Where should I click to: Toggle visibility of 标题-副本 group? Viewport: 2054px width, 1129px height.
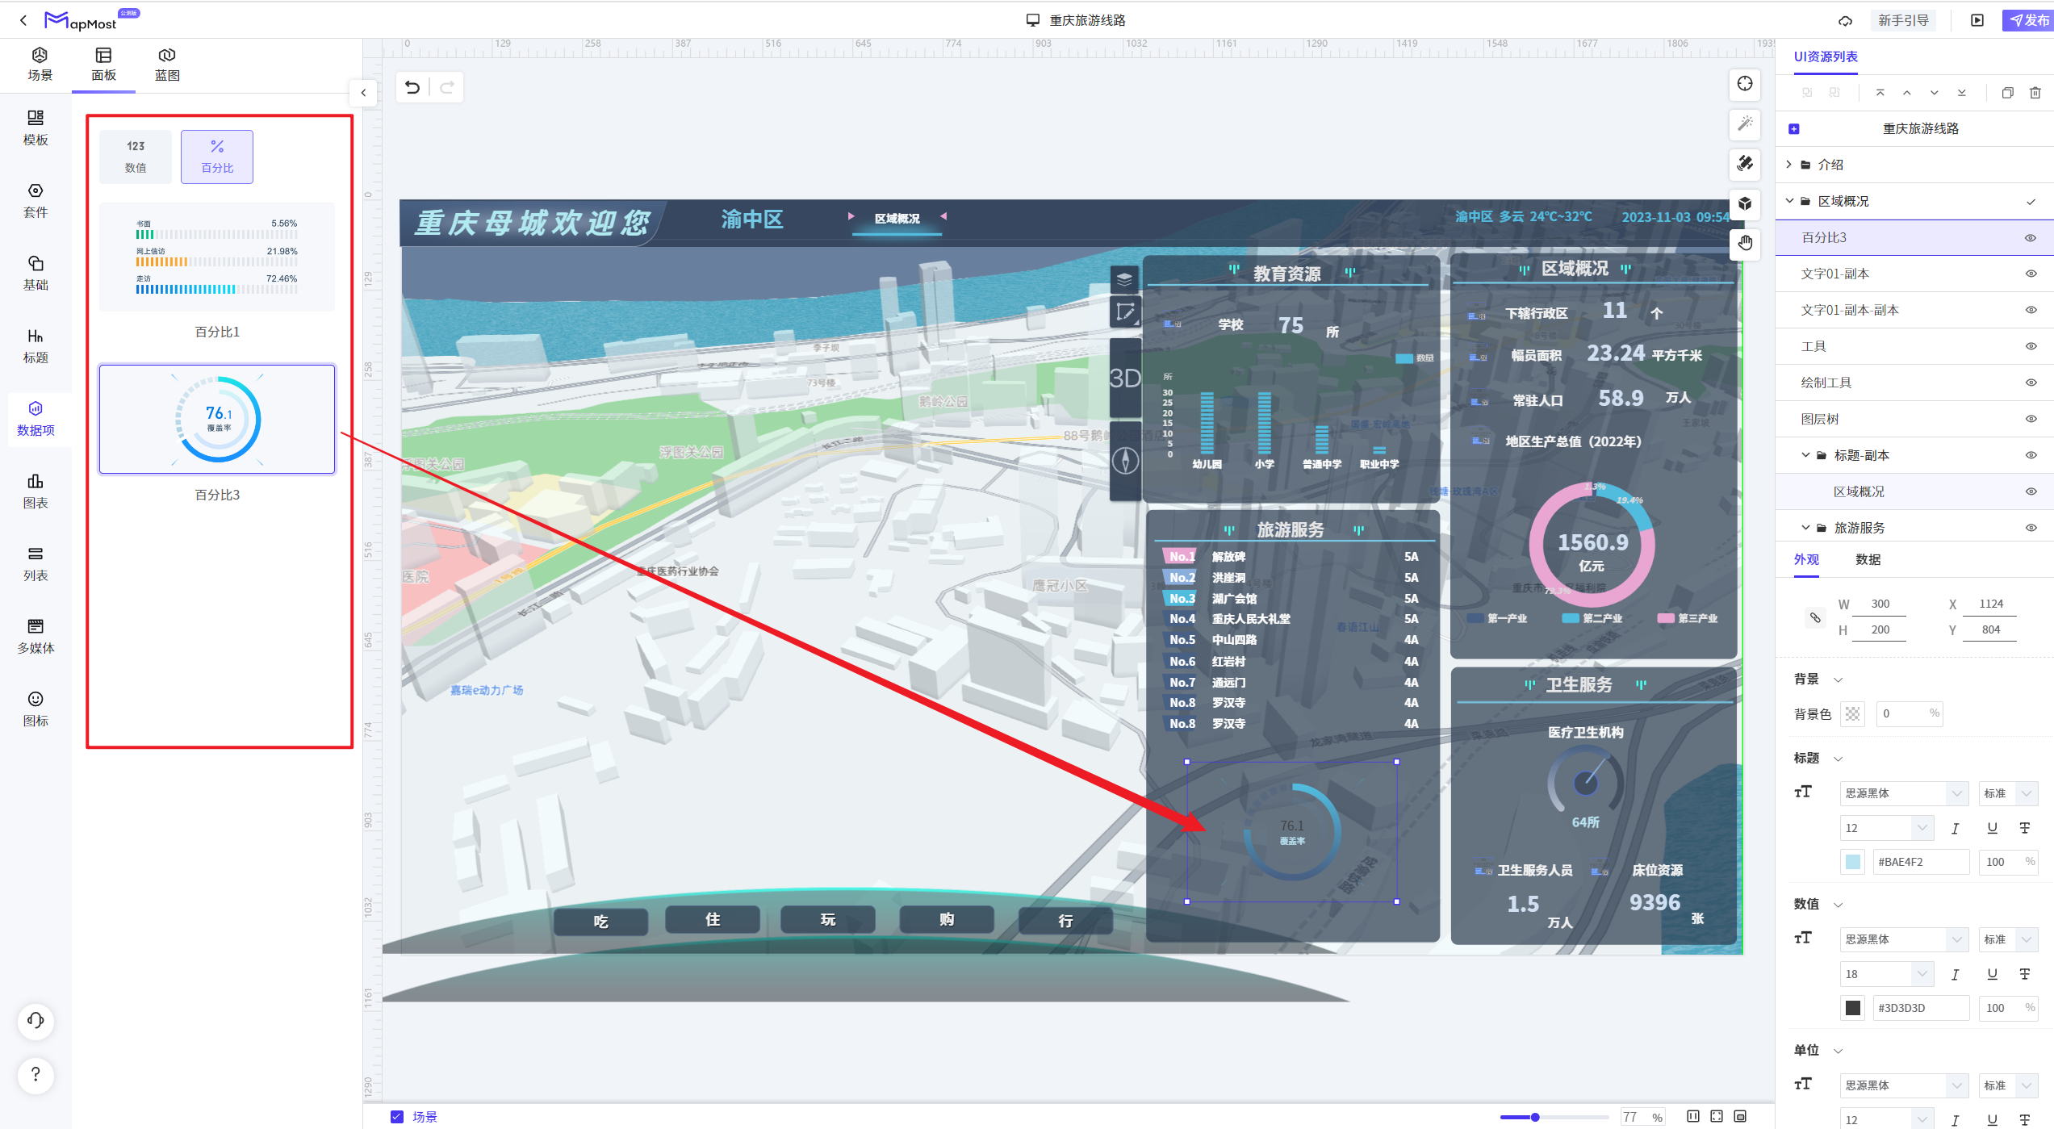pyautogui.click(x=2031, y=455)
